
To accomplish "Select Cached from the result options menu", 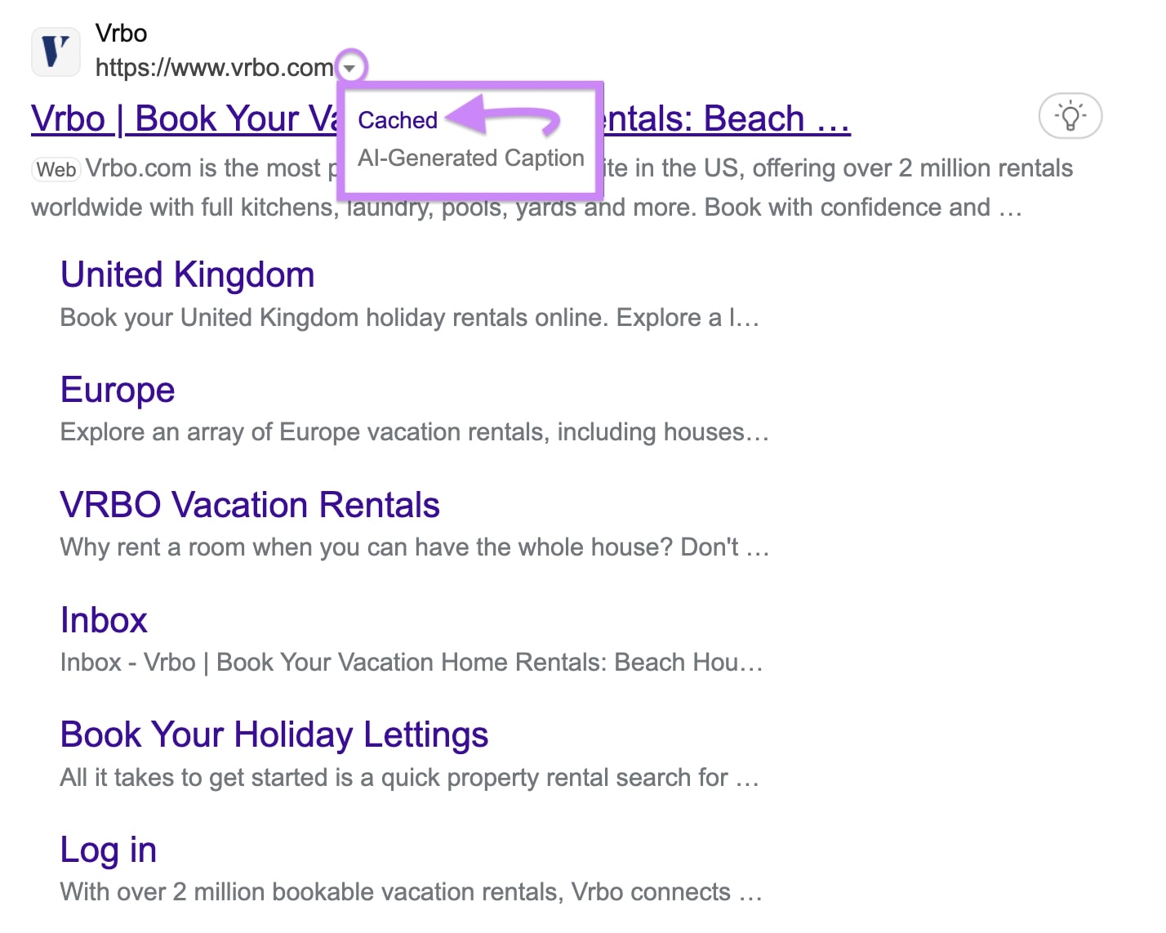I will coord(398,119).
